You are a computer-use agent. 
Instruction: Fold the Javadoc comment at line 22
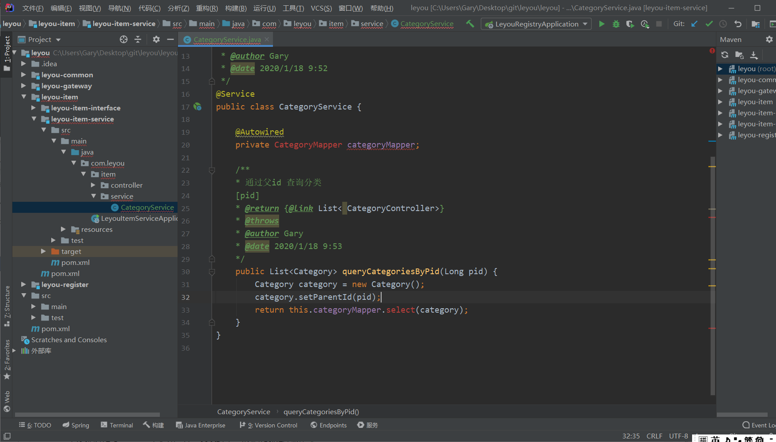(212, 170)
